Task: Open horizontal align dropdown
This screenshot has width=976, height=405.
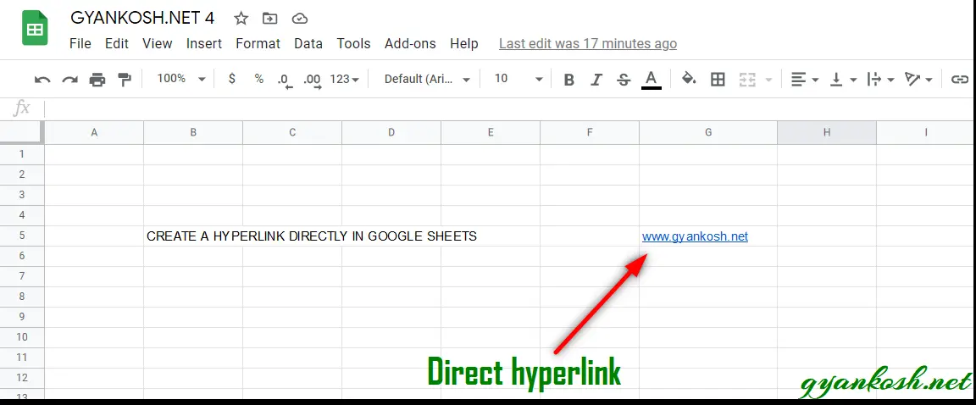Action: [805, 80]
